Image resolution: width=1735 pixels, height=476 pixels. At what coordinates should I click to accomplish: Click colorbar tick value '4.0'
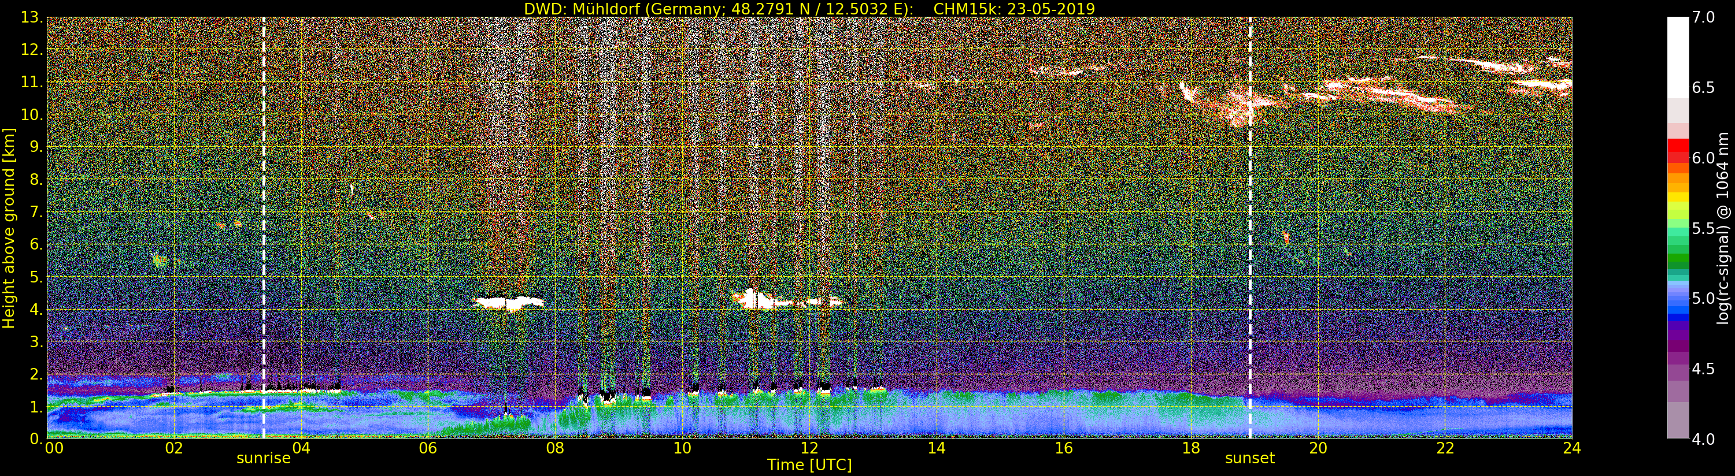pos(1704,440)
